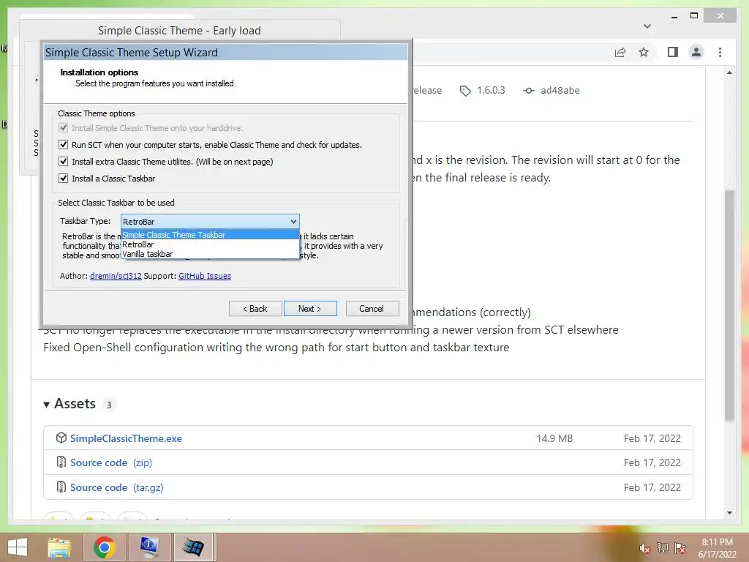
Task: Click the share page icon in Chrome
Action: point(620,52)
